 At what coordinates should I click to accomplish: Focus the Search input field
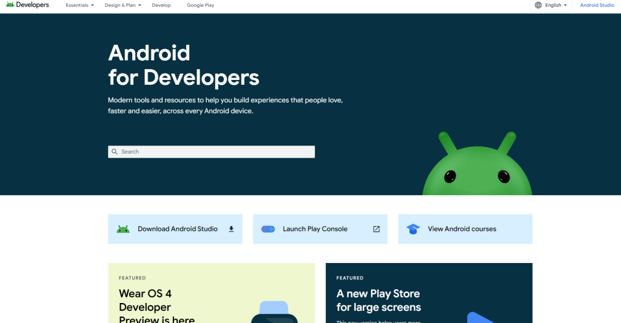(212, 152)
